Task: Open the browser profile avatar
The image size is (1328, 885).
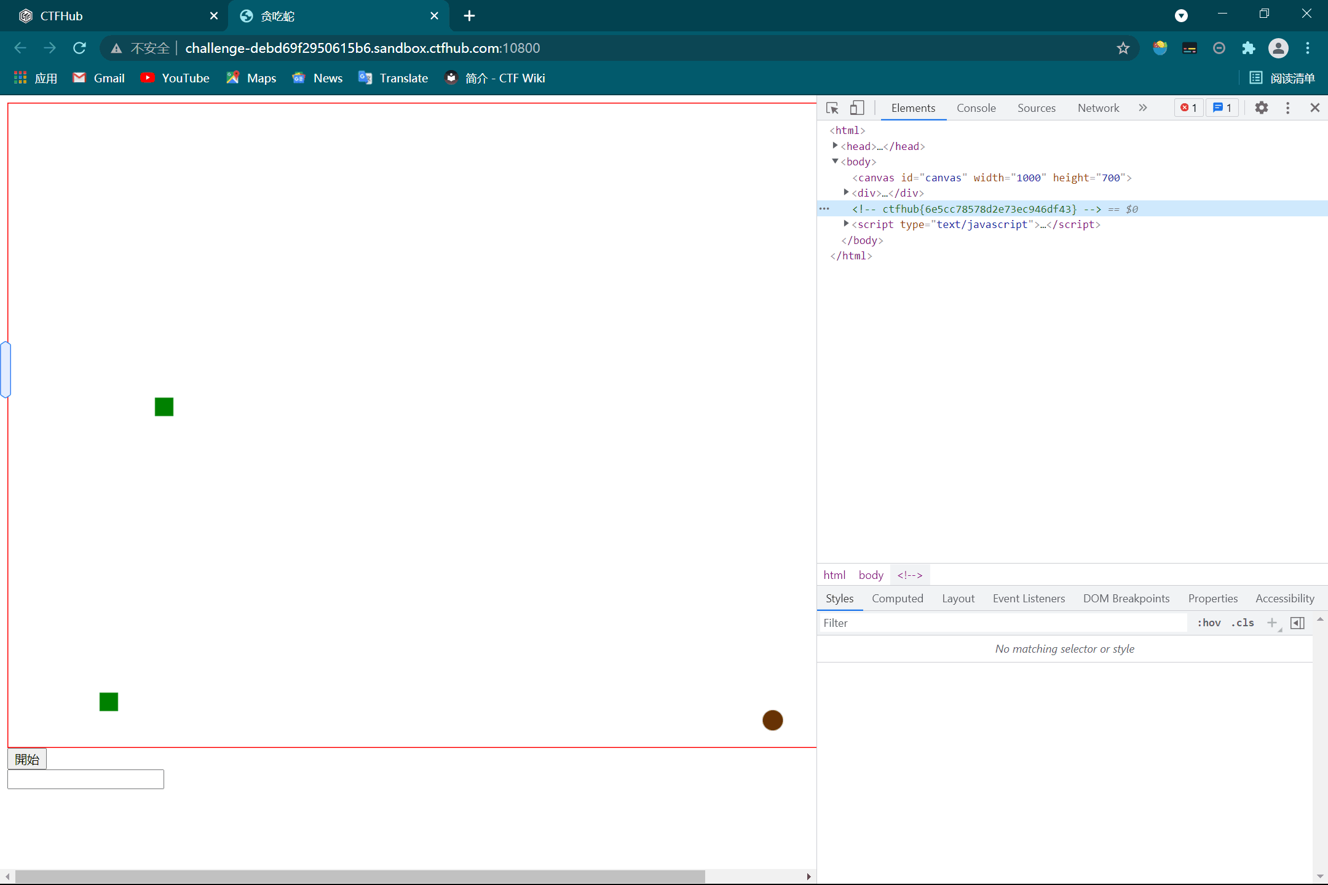Action: 1278,48
